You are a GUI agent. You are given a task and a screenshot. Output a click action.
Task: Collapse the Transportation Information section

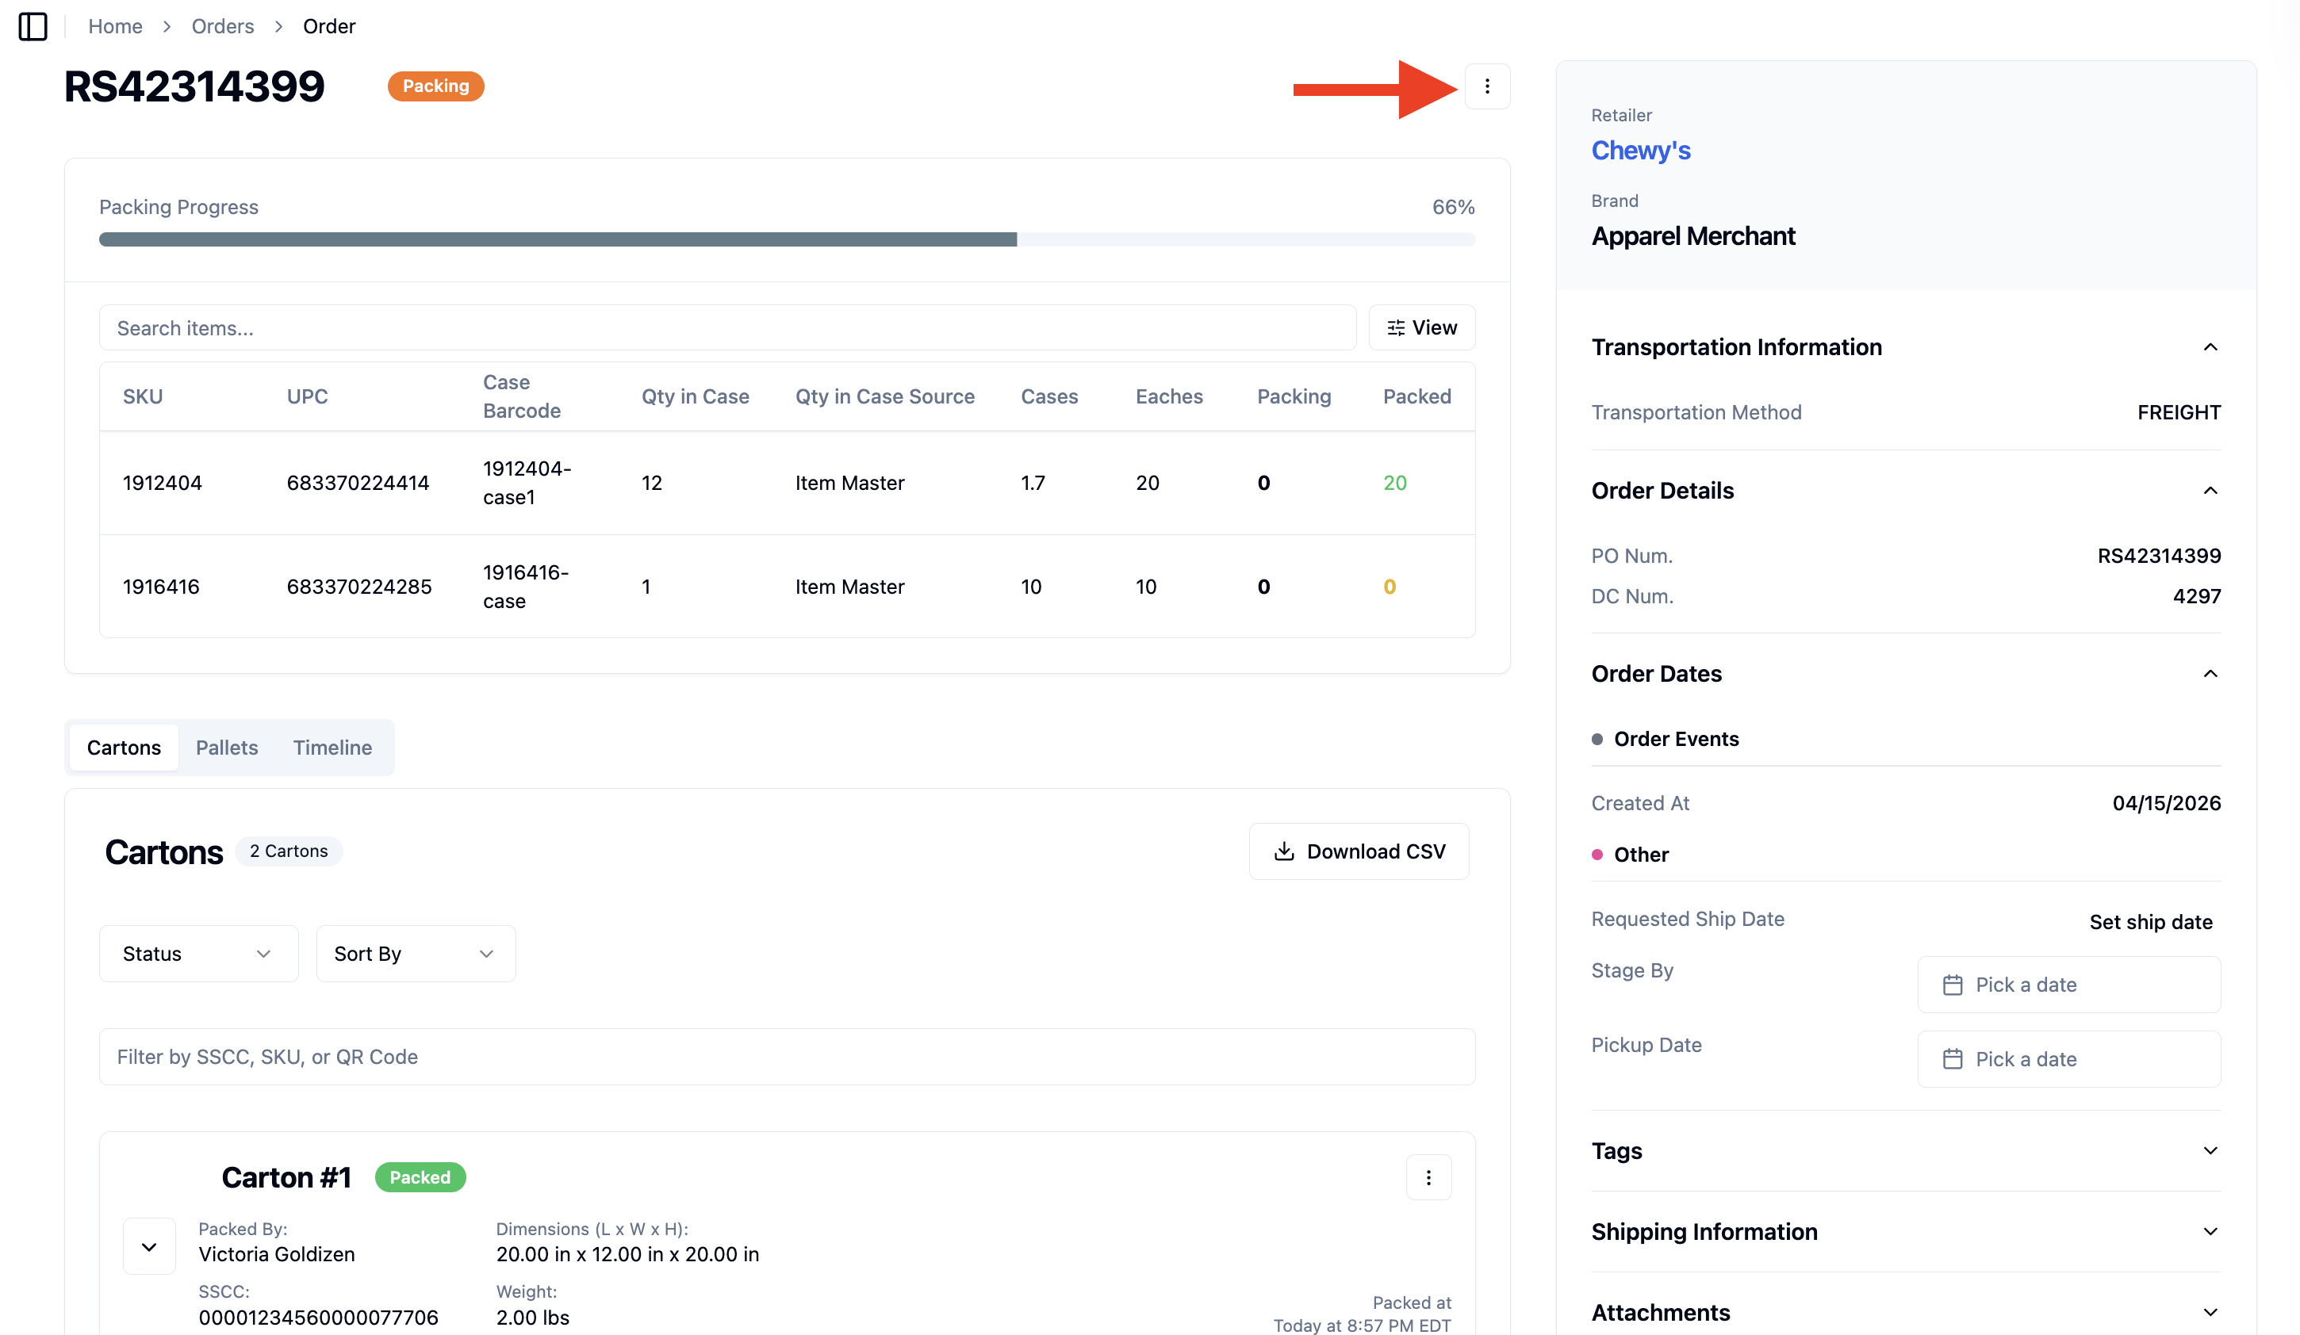pos(2210,348)
